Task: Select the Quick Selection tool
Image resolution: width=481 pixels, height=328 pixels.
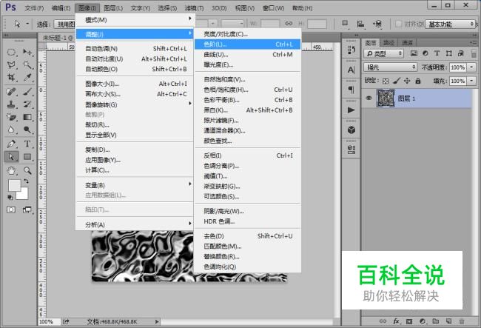Action: [27, 64]
